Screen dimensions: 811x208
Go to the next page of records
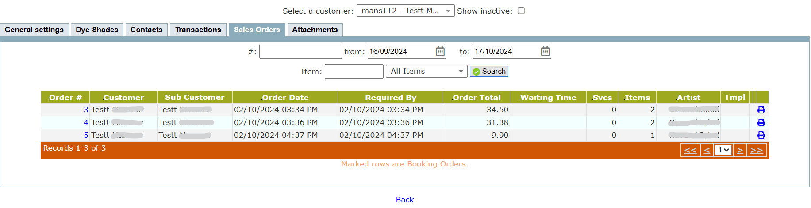tap(740, 150)
